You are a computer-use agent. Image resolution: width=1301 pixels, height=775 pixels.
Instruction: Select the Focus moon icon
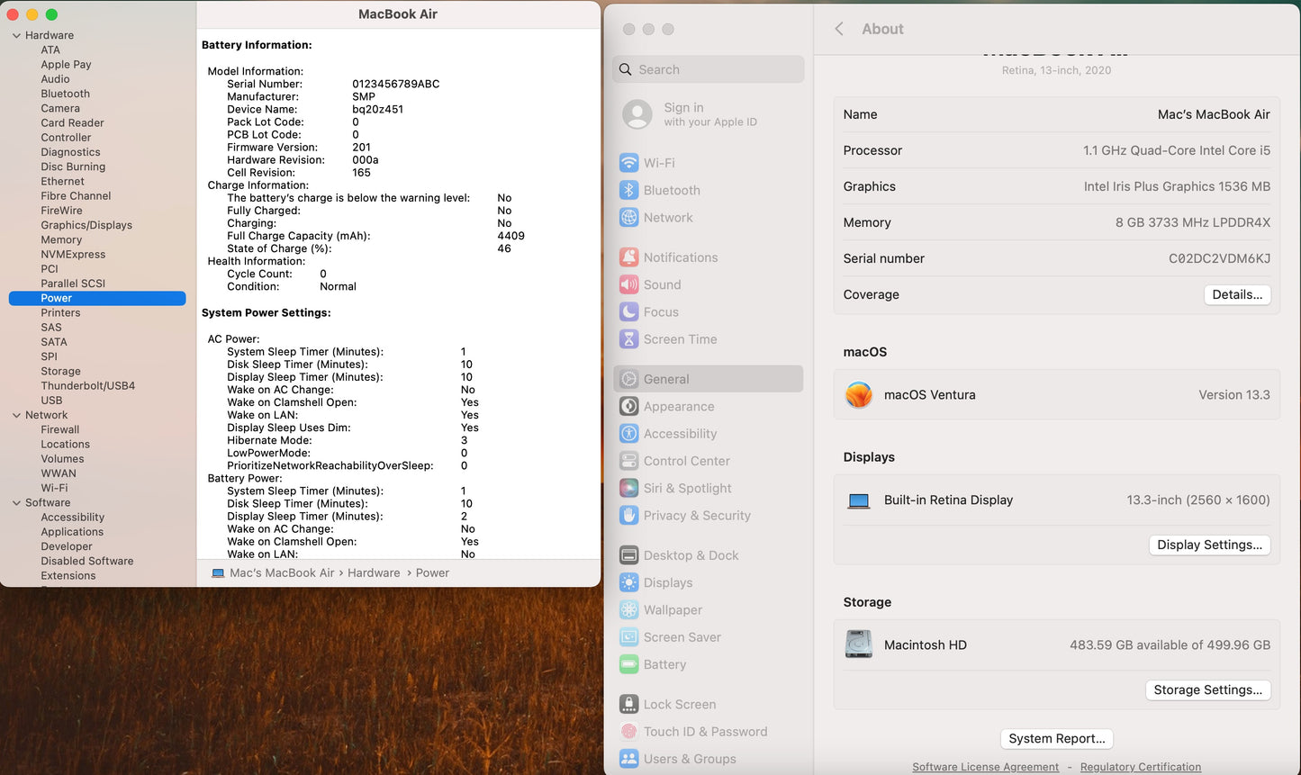click(x=628, y=312)
